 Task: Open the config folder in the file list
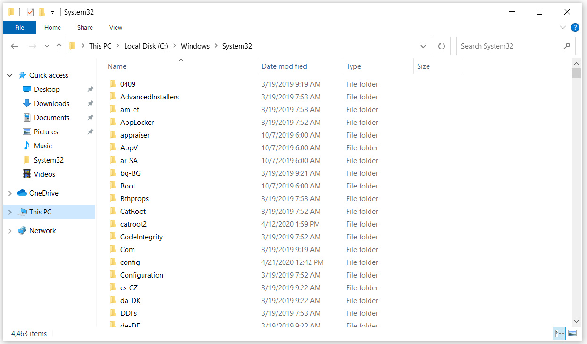[x=130, y=262]
